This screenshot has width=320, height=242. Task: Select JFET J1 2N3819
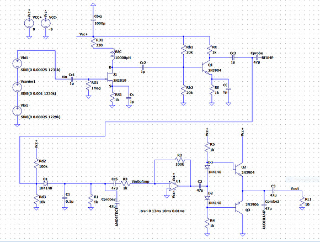(x=109, y=77)
